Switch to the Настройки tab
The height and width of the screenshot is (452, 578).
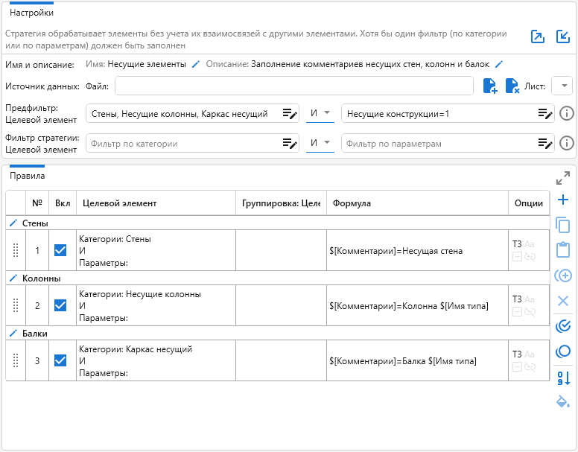point(32,13)
